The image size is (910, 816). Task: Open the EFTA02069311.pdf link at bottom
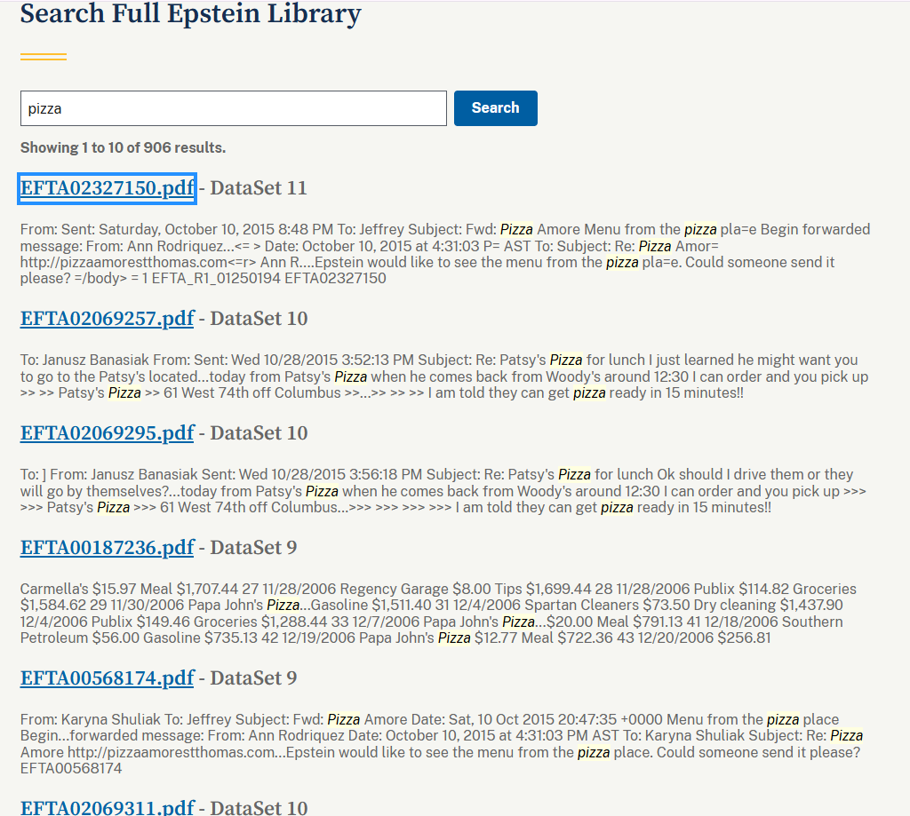pos(107,806)
